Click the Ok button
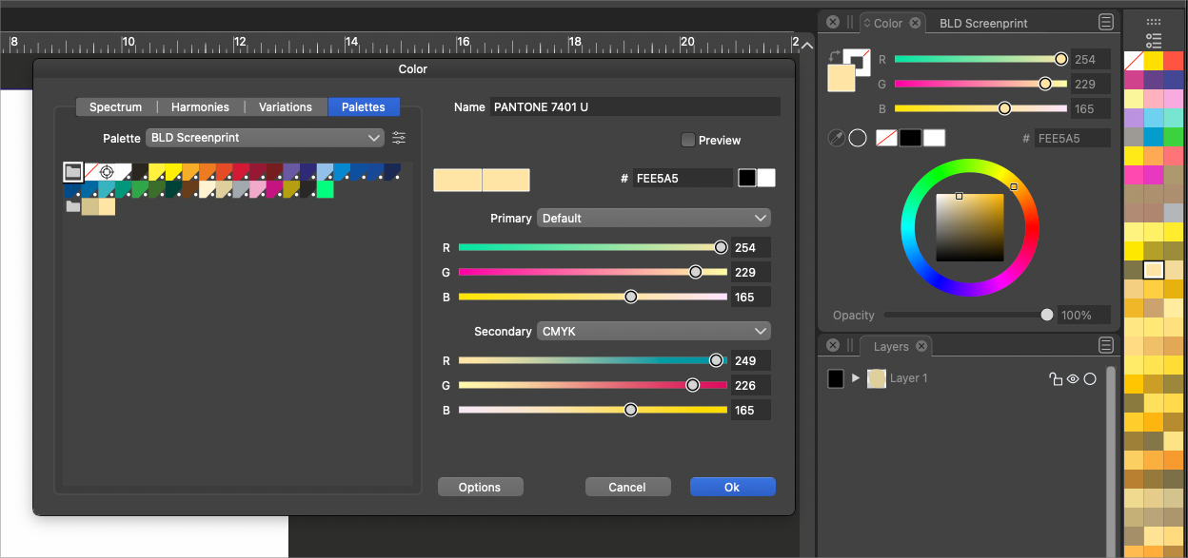Image resolution: width=1188 pixels, height=558 pixels. click(x=732, y=487)
